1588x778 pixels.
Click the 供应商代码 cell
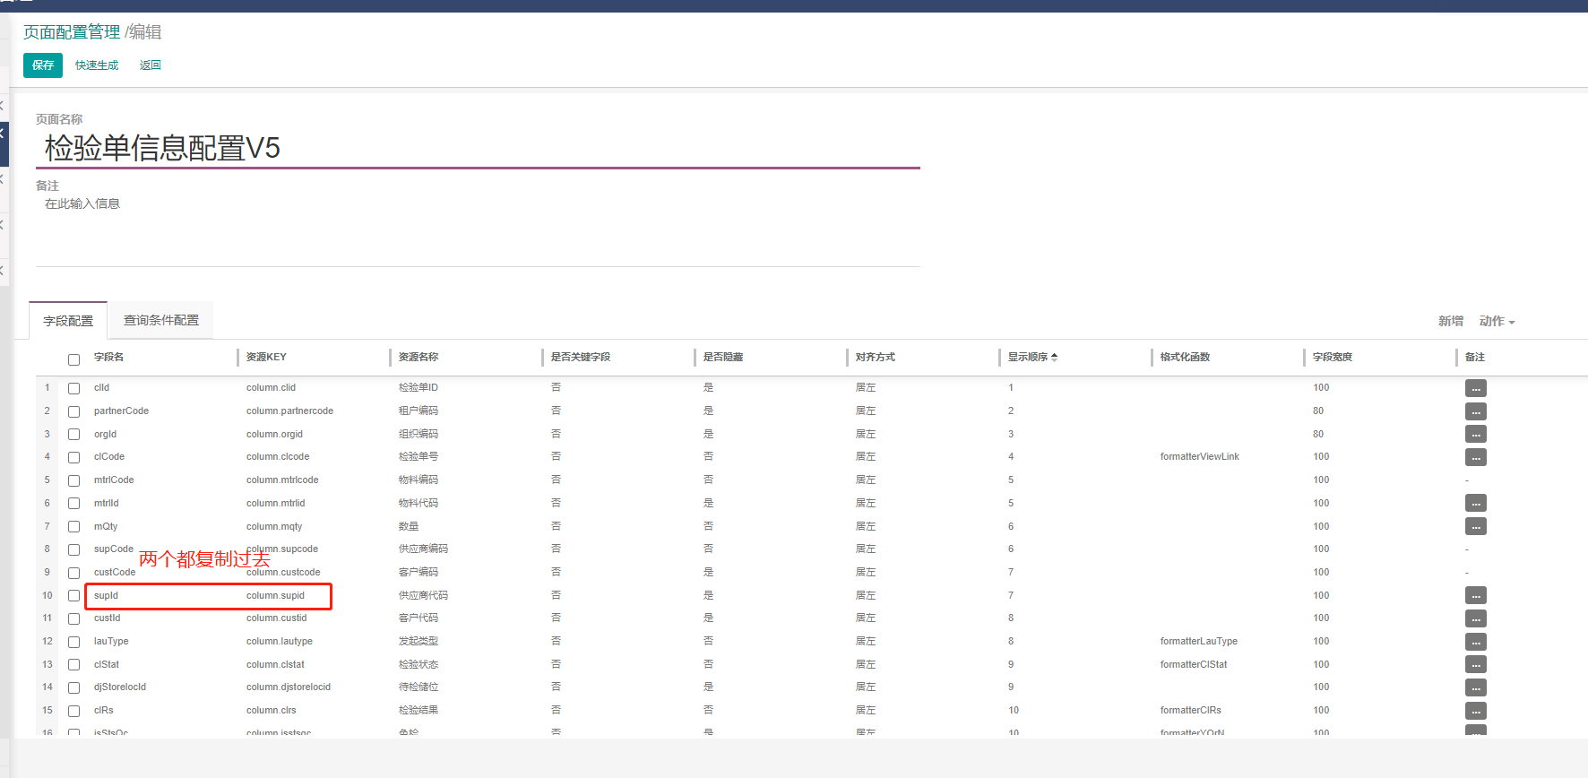pyautogui.click(x=423, y=595)
